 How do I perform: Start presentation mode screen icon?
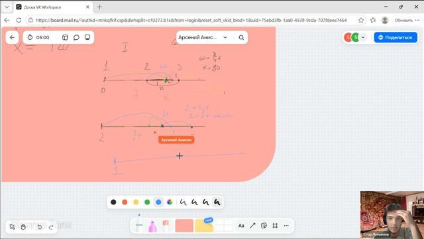87,37
